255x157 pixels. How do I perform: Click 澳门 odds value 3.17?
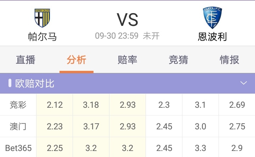[91, 127]
